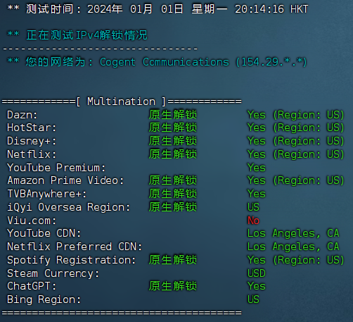353x322 pixels.
Task: Click 'Yes (Region: US)' in Spotify row
Action: tap(295, 260)
